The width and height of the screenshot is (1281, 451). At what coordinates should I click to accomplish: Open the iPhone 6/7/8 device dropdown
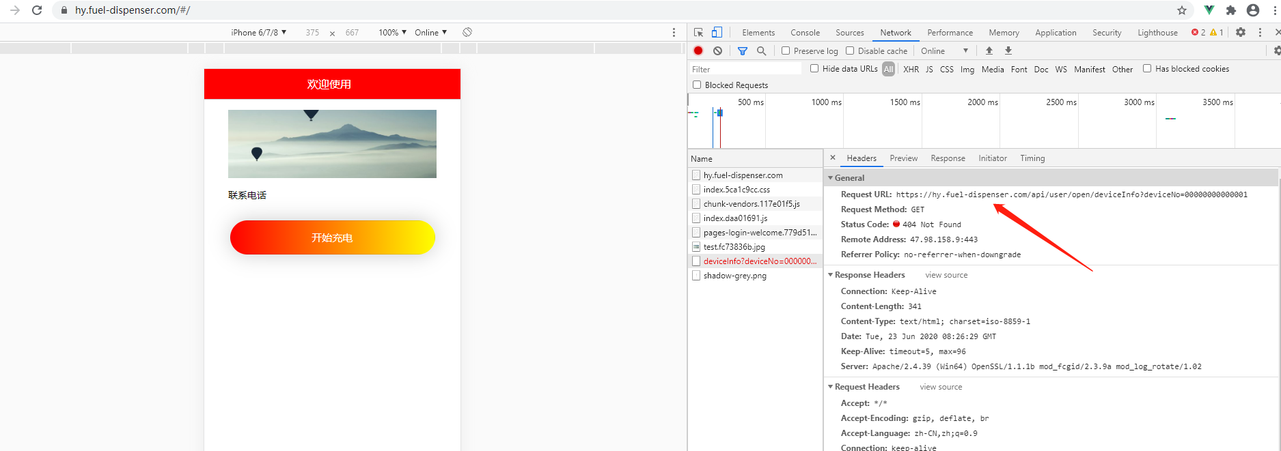(259, 32)
